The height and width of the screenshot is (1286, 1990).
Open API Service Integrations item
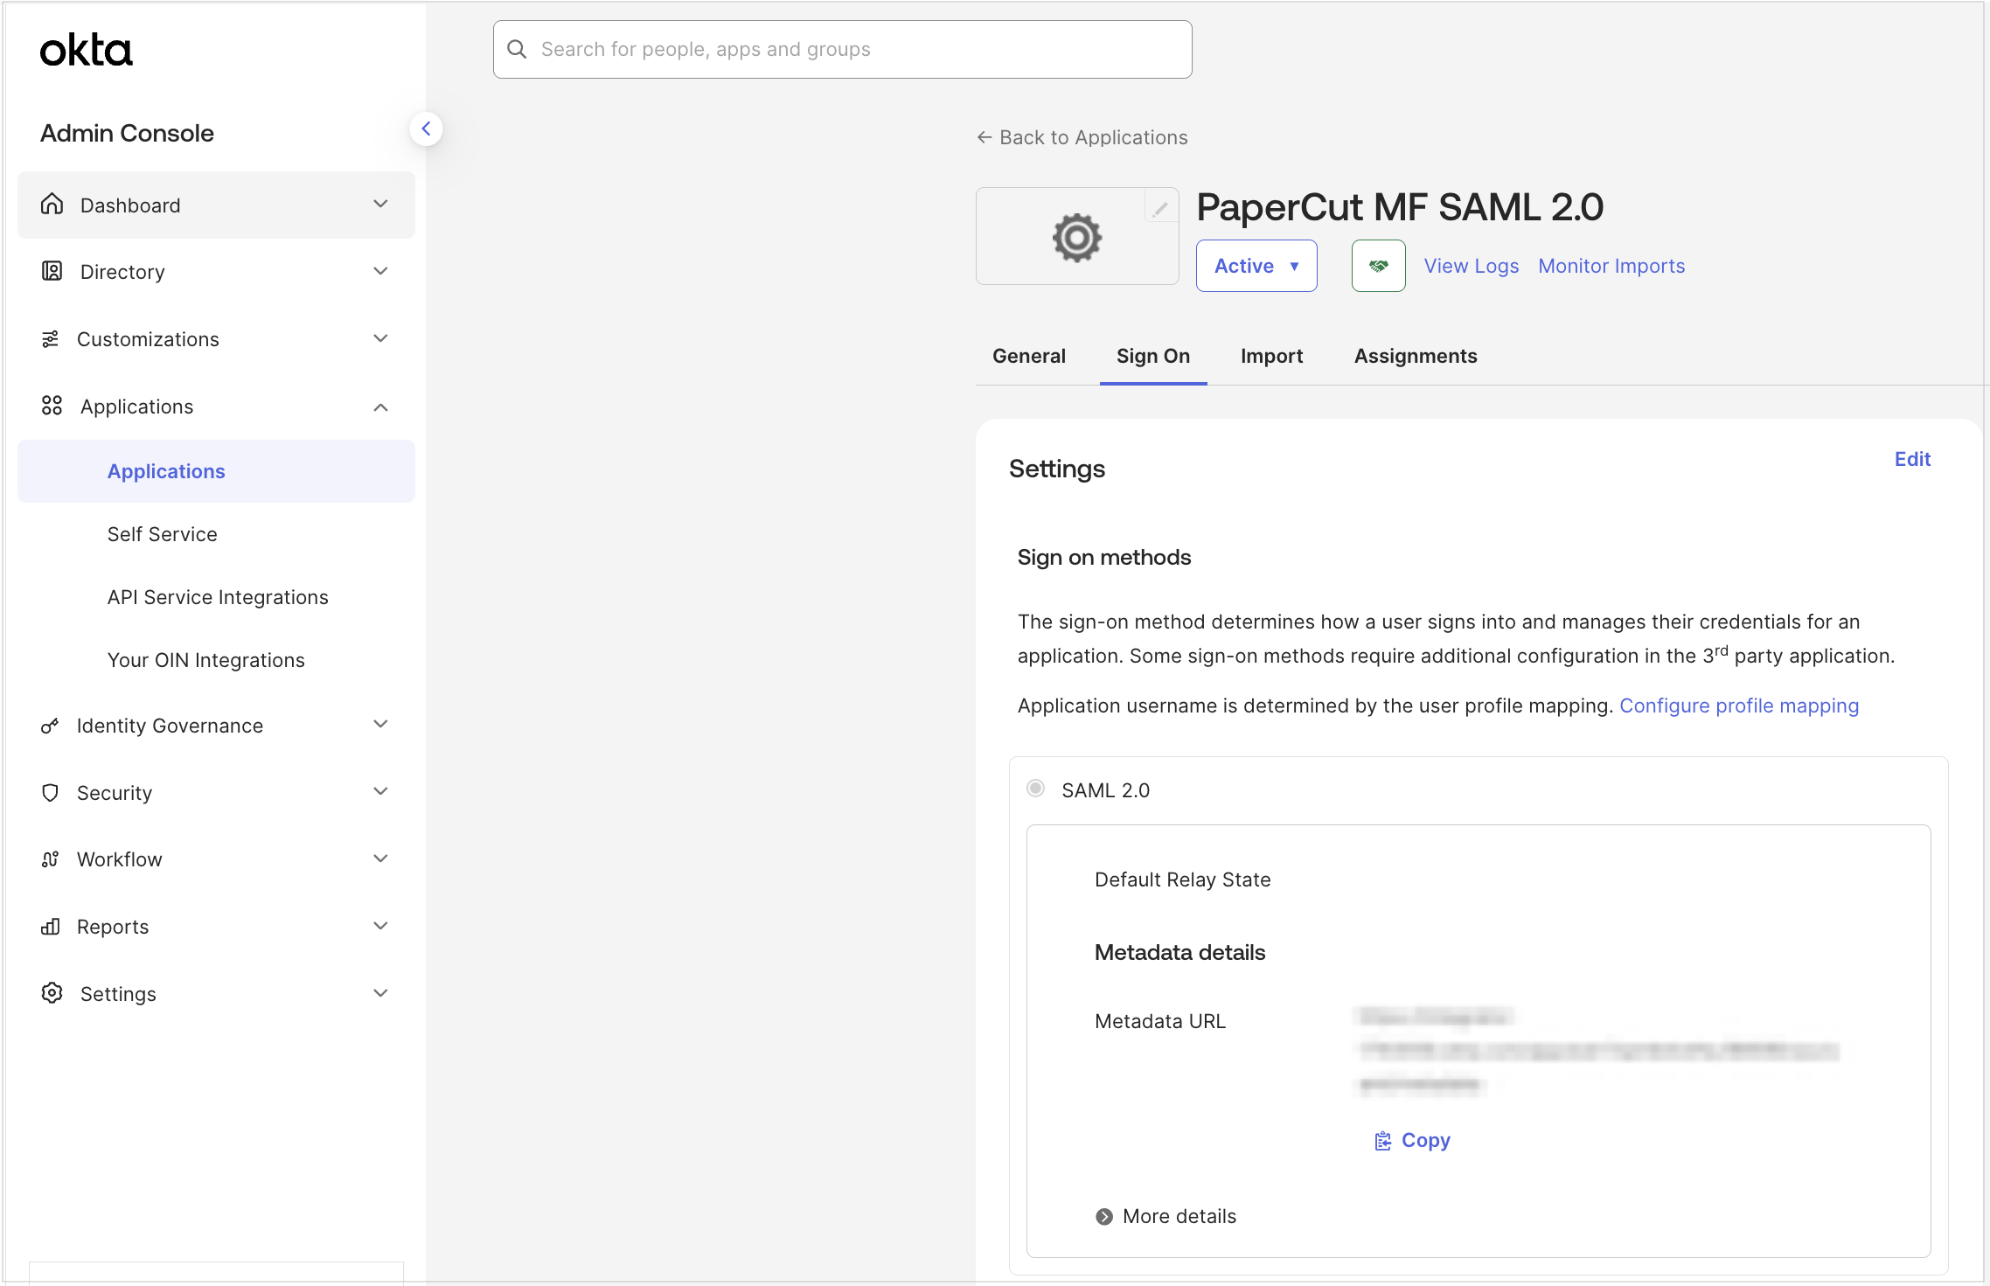tap(218, 597)
